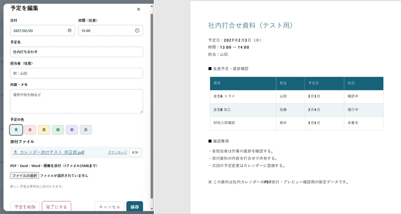Open the clock icon in the time field
The width and height of the screenshot is (401, 214).
point(137,30)
